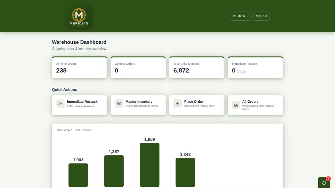Select the October Orders stat card
335x188 pixels.
(x=138, y=67)
